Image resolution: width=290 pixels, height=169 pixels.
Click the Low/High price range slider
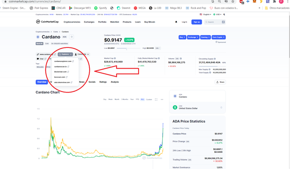tap(129, 48)
